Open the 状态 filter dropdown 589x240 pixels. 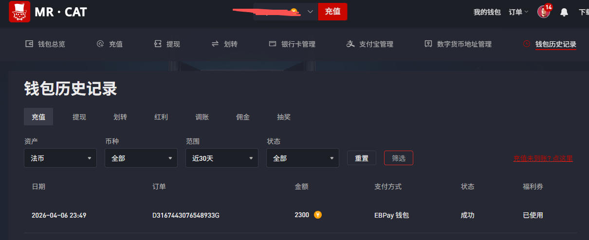303,158
